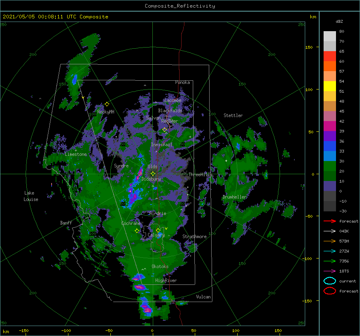Click the Blackfalds label
The width and height of the screenshot is (360, 336).
(170, 111)
